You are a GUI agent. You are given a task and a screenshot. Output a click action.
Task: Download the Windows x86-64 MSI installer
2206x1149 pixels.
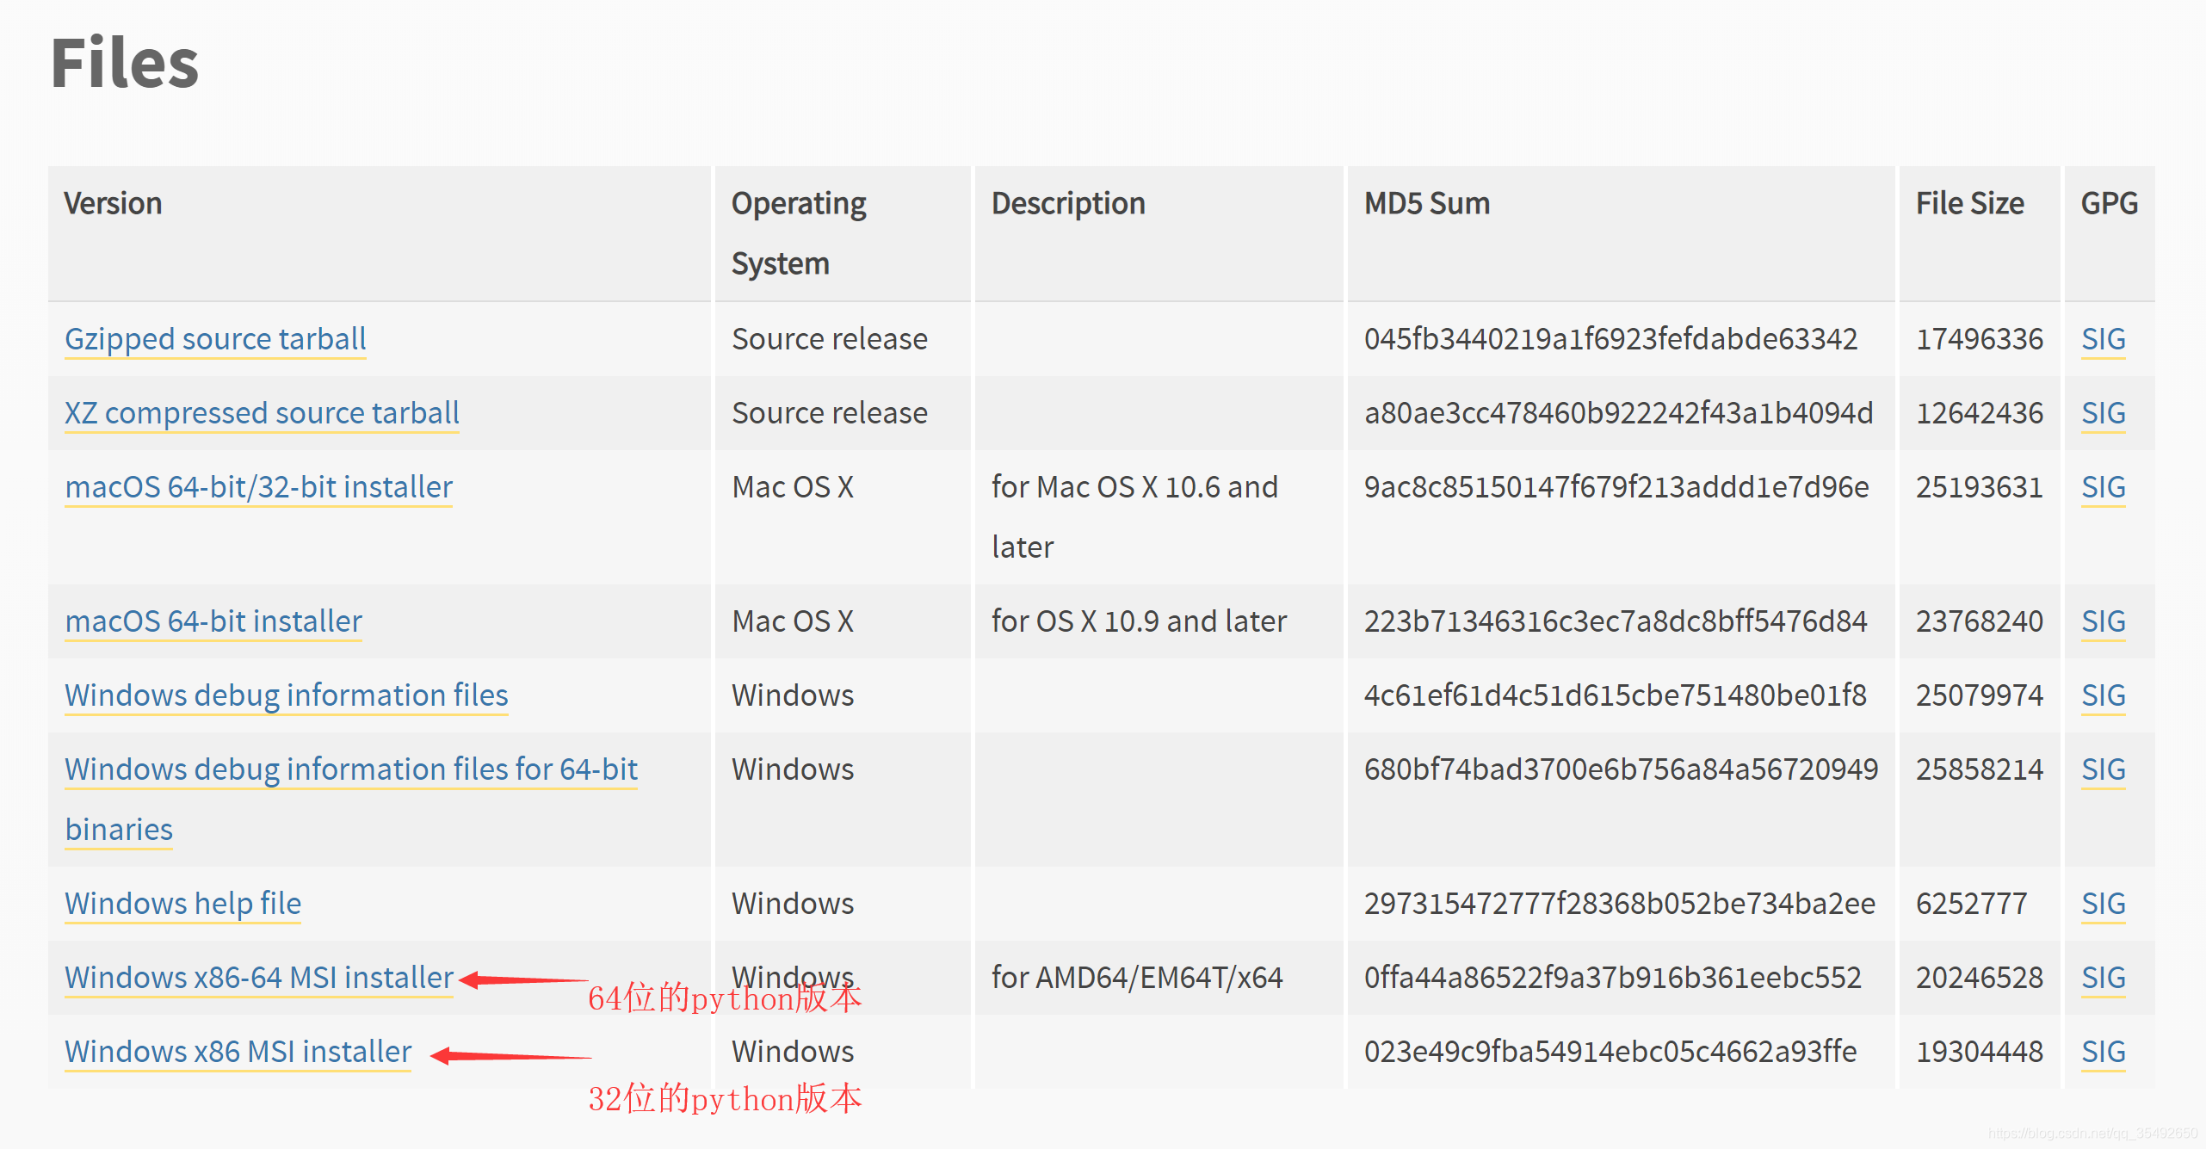pyautogui.click(x=258, y=978)
